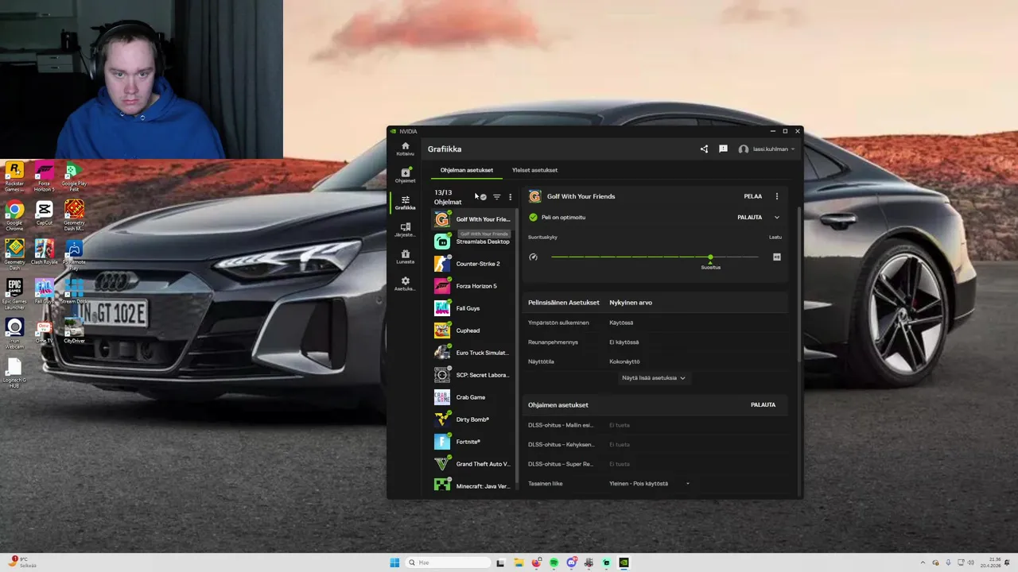Open three-dot menu next to PELAA
This screenshot has height=572, width=1018.
click(x=777, y=196)
